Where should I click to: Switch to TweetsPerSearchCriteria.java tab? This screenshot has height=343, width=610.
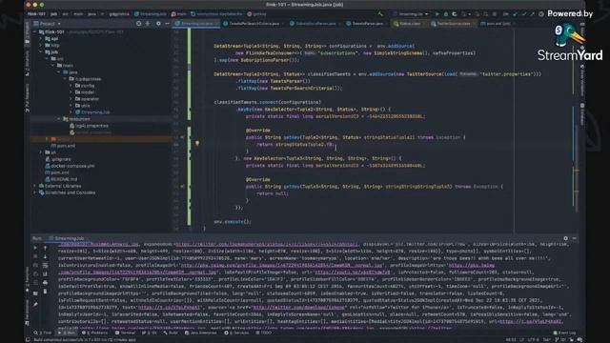[x=254, y=24]
